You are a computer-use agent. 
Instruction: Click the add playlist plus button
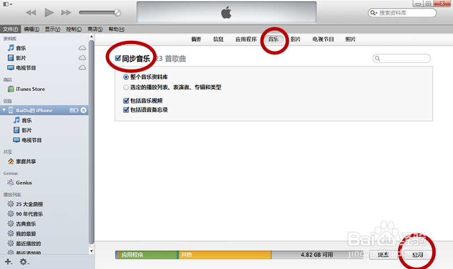(x=8, y=262)
